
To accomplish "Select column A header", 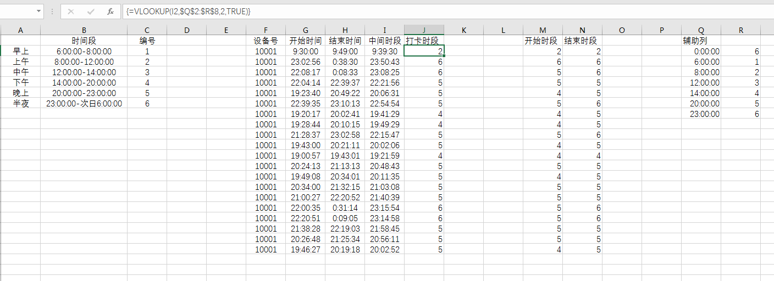I will (20, 30).
